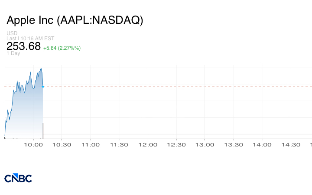Click the 11:30 time axis label
Viewport: 312px width, 195px height.
(x=119, y=145)
